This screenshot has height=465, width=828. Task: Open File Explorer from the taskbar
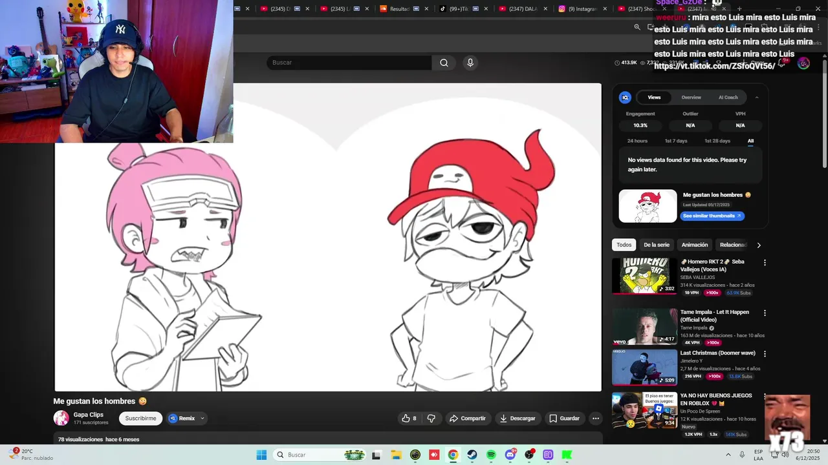tap(396, 455)
